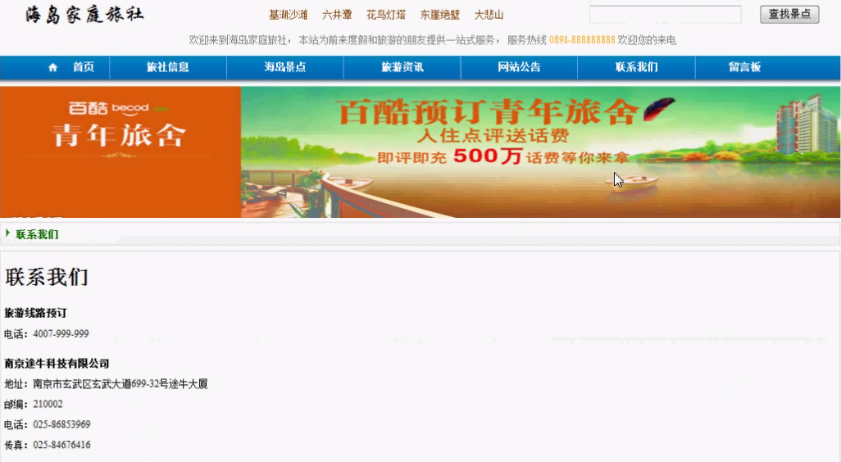Click the green 联系我们 breadcrumb text
Screen dimensions: 841x462
pos(37,234)
